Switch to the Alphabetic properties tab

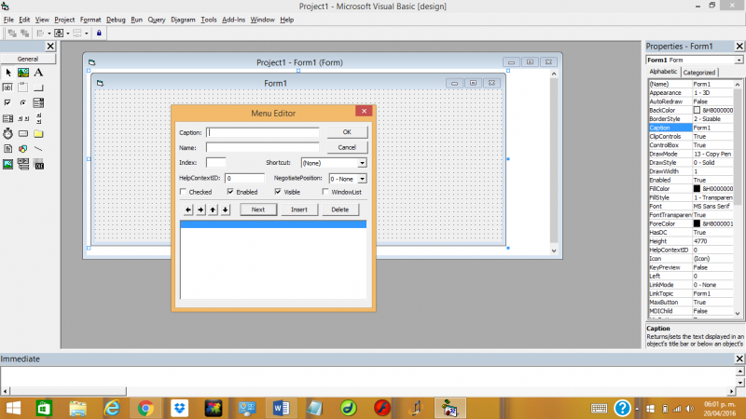663,72
